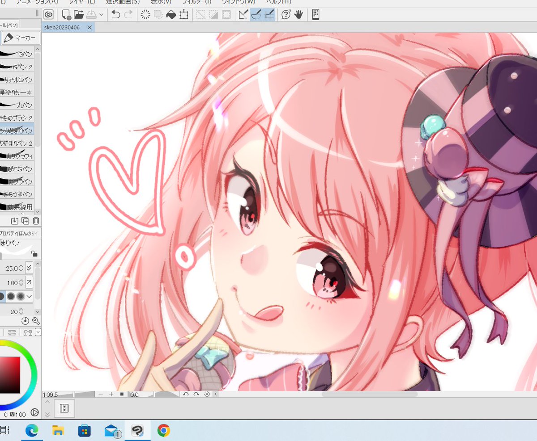Redo the undone action
Viewport: 537px width, 441px height.
(x=128, y=15)
